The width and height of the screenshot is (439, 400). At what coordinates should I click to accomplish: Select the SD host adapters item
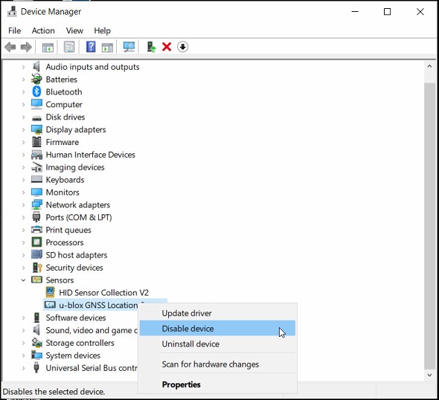[77, 255]
